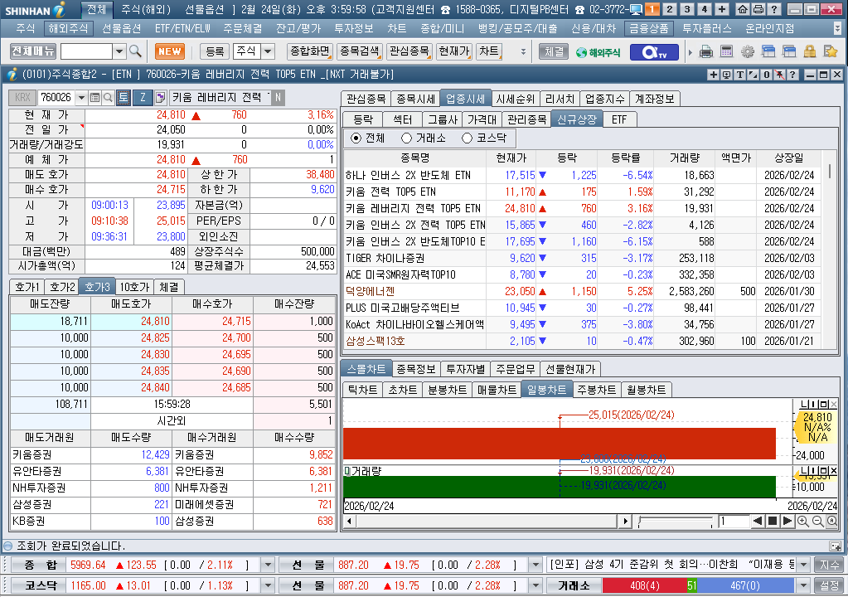848x597 pixels.
Task: Select the 코스닥 radio button
Action: point(468,138)
